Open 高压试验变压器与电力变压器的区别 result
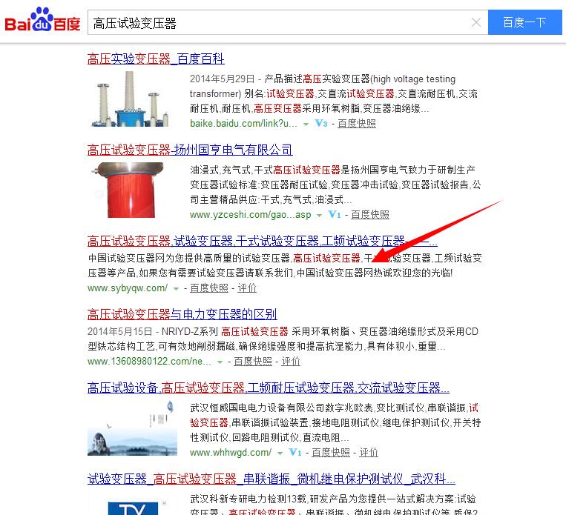The width and height of the screenshot is (566, 515). (x=182, y=314)
